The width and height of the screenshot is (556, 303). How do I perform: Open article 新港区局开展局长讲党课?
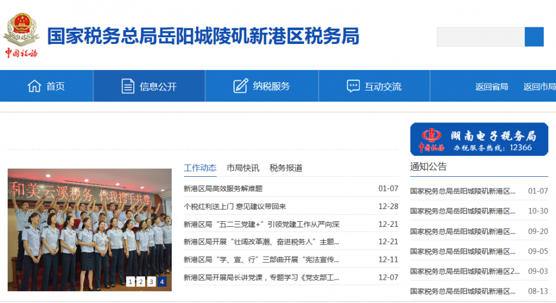coord(261,277)
